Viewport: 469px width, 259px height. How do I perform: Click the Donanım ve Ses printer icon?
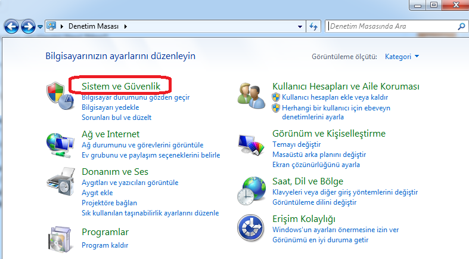click(x=61, y=181)
